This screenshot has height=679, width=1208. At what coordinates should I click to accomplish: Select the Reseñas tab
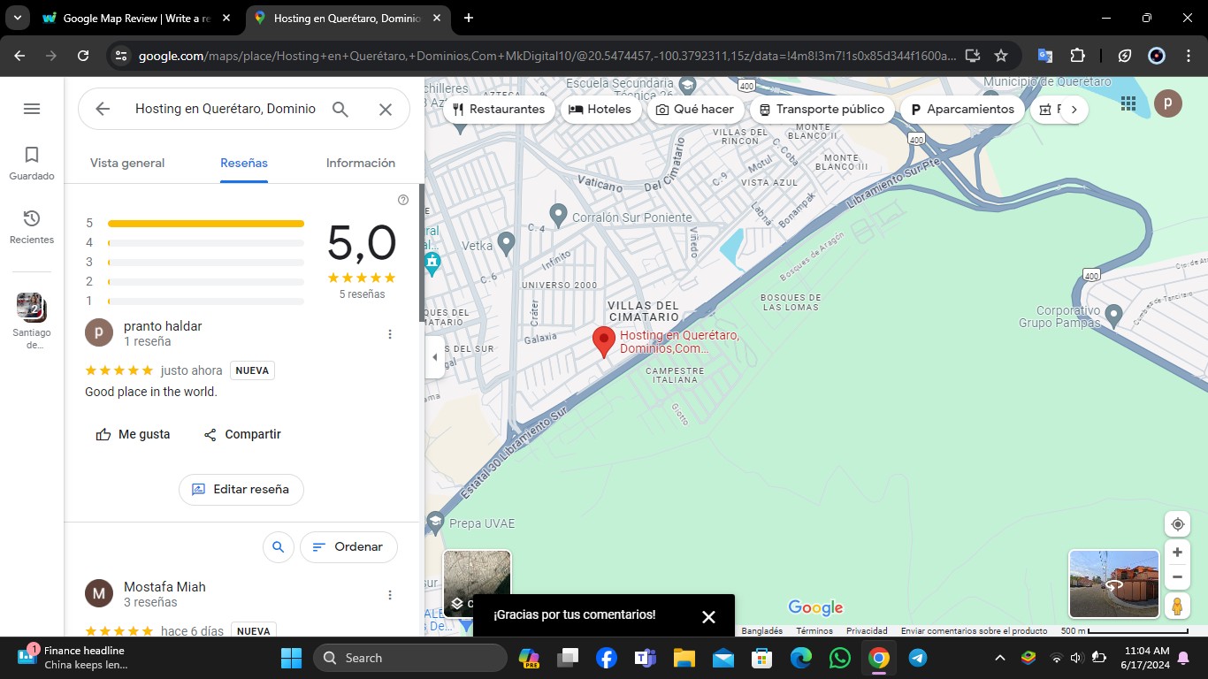[244, 163]
